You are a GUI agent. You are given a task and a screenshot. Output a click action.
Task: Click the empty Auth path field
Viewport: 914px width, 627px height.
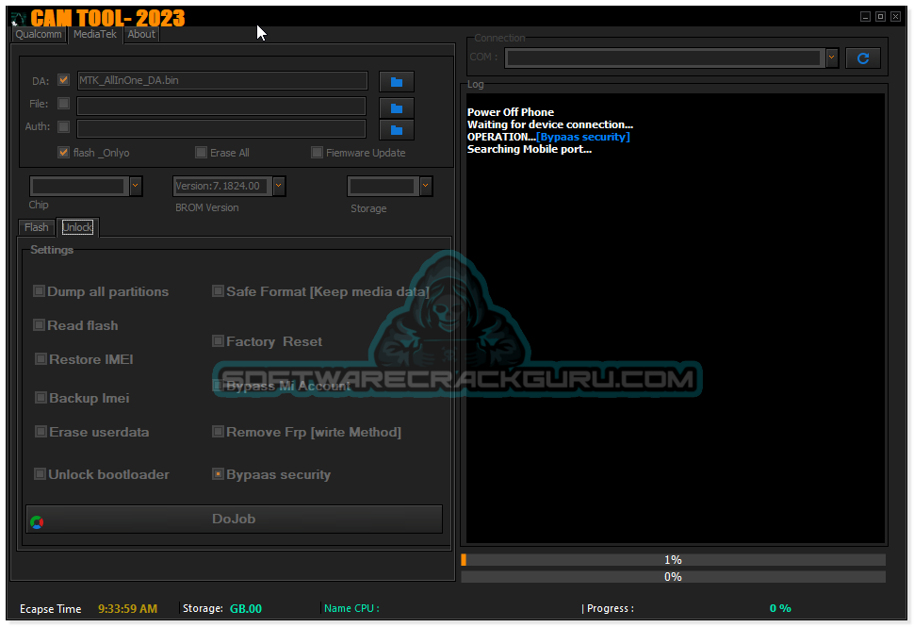tap(221, 129)
